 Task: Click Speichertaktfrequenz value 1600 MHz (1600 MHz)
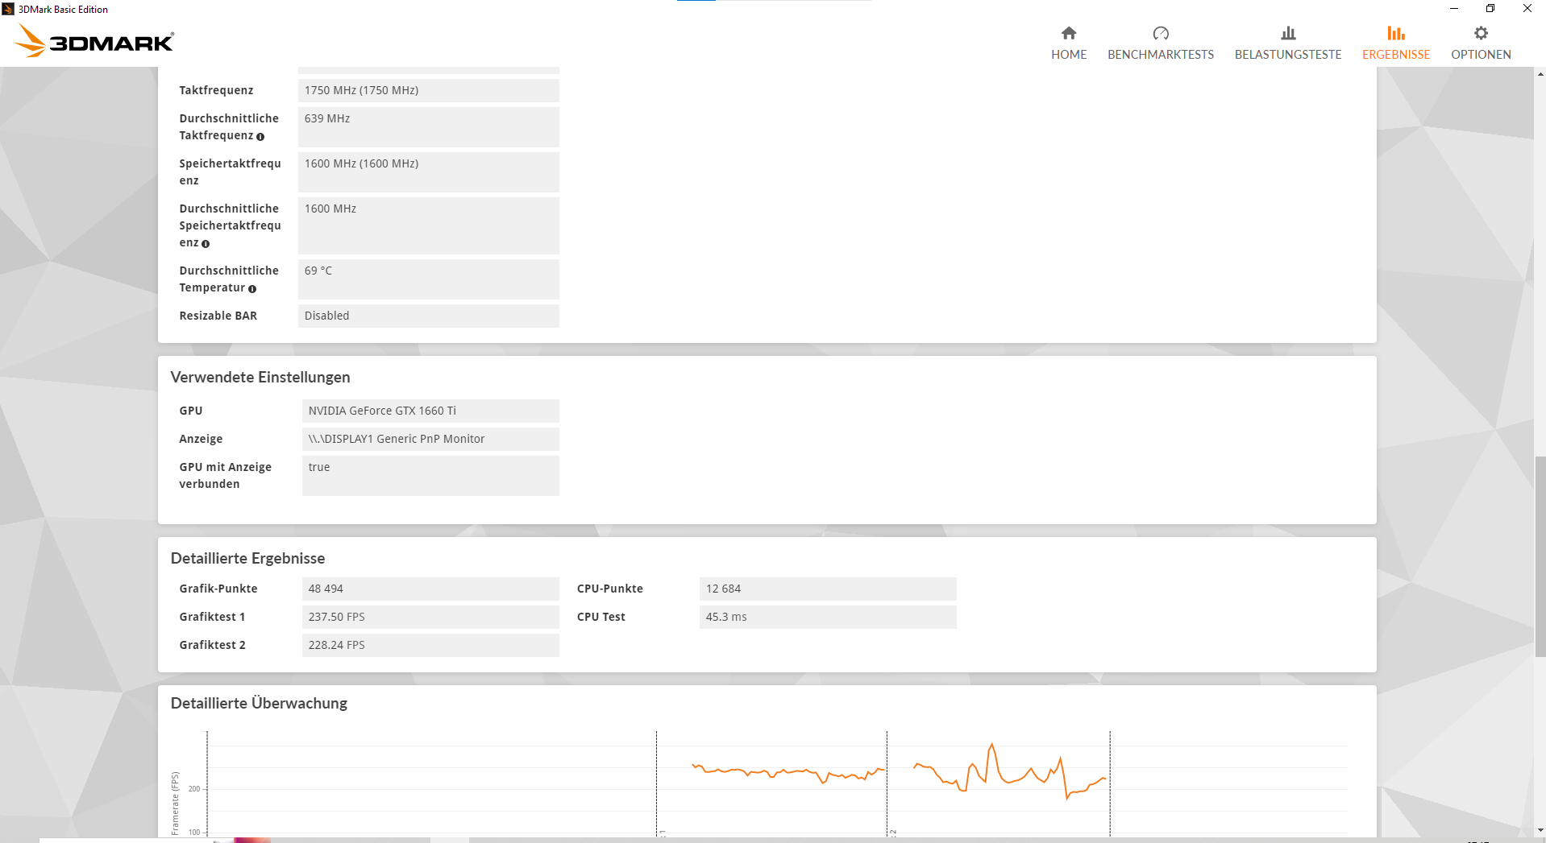[x=429, y=172]
